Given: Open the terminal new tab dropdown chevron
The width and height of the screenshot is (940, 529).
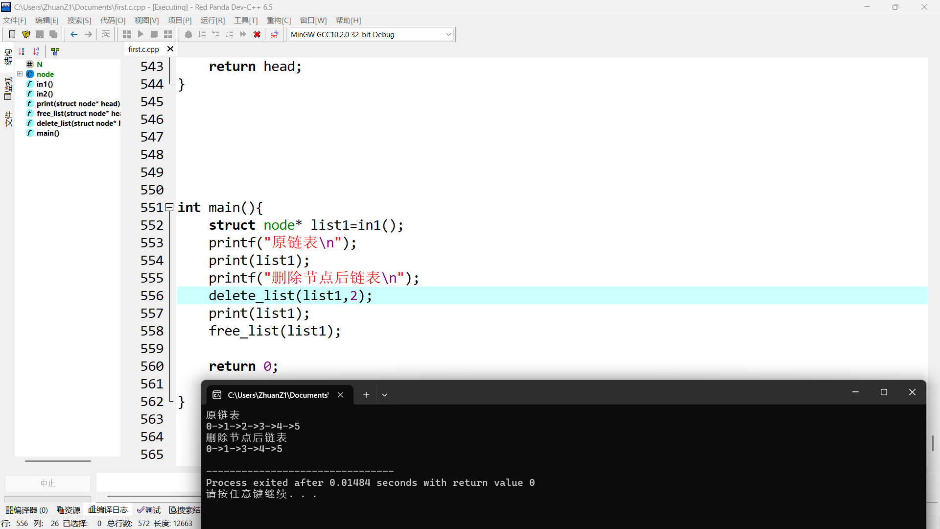Looking at the screenshot, I should [x=384, y=395].
